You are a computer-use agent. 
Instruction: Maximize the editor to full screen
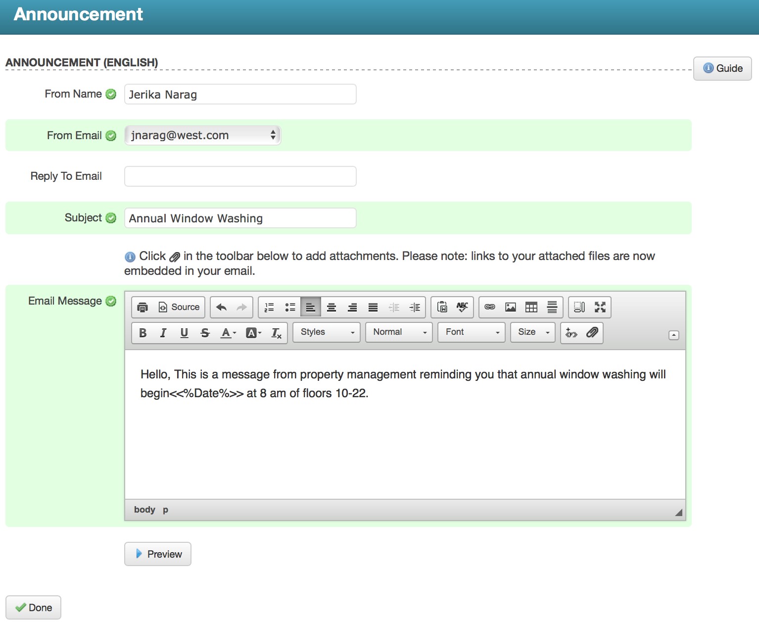[x=600, y=308]
